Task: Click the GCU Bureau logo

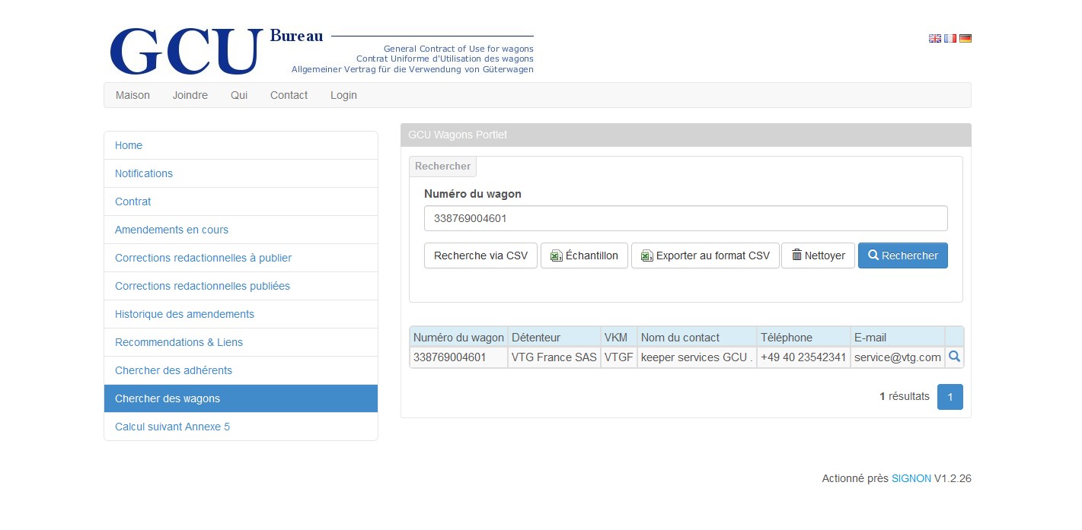Action: (x=187, y=51)
